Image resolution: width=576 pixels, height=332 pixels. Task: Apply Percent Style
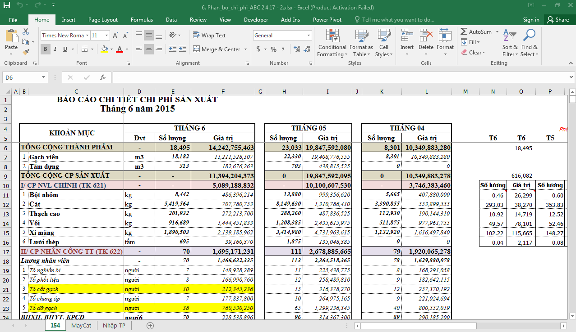pos(273,49)
